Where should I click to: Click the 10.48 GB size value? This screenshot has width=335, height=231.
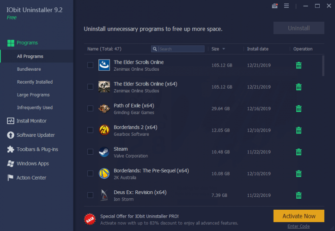[220, 152]
